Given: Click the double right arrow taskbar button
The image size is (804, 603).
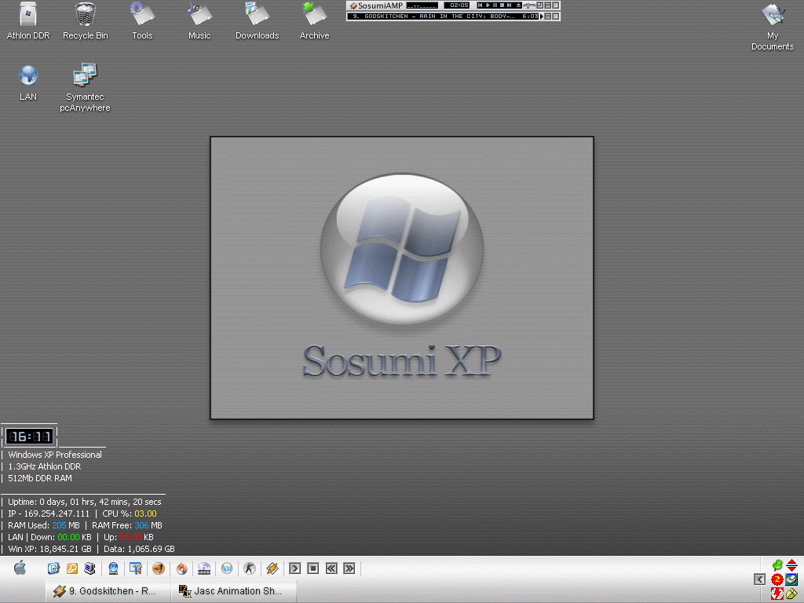Looking at the screenshot, I should point(349,568).
